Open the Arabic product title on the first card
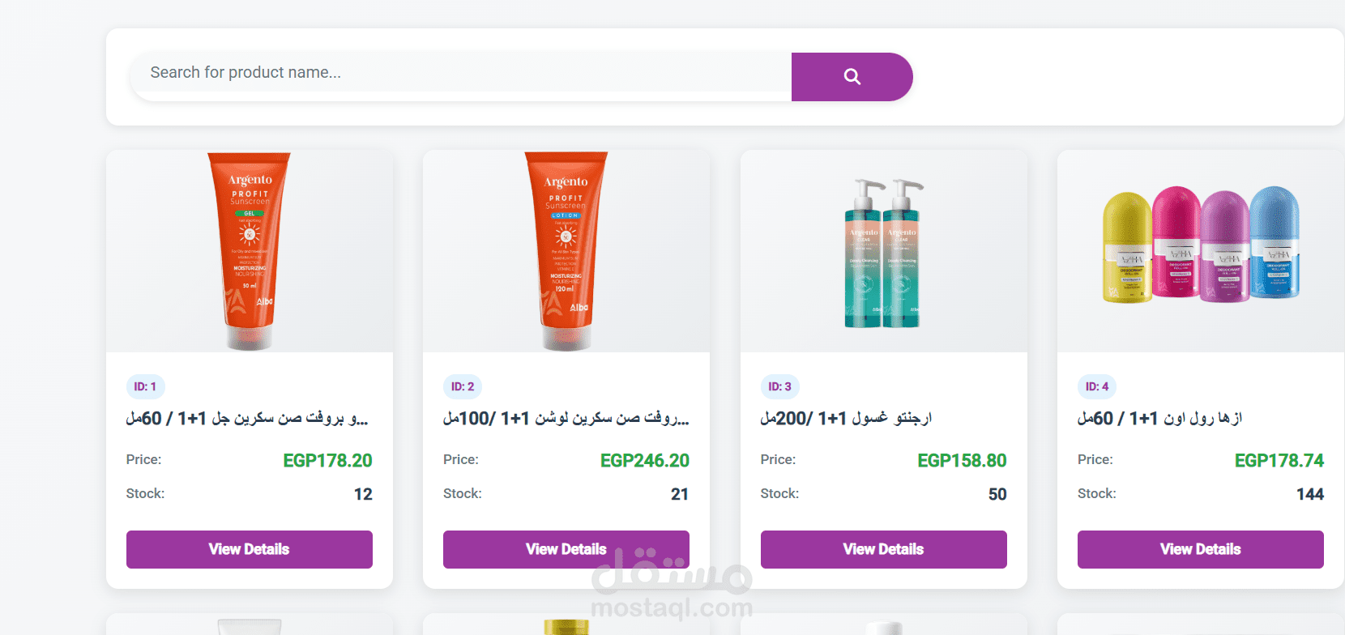 tap(249, 417)
